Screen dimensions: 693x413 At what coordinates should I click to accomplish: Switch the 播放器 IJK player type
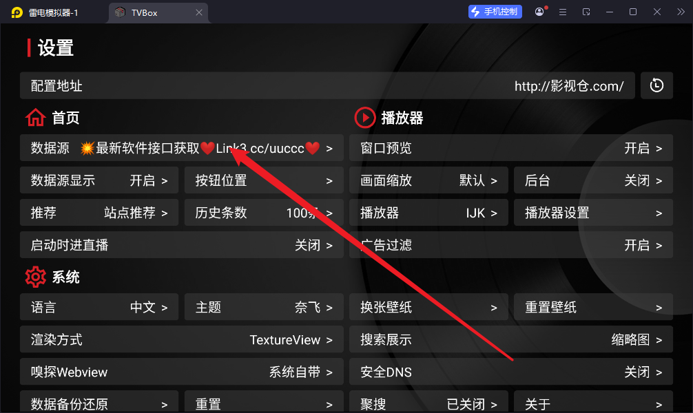(428, 213)
